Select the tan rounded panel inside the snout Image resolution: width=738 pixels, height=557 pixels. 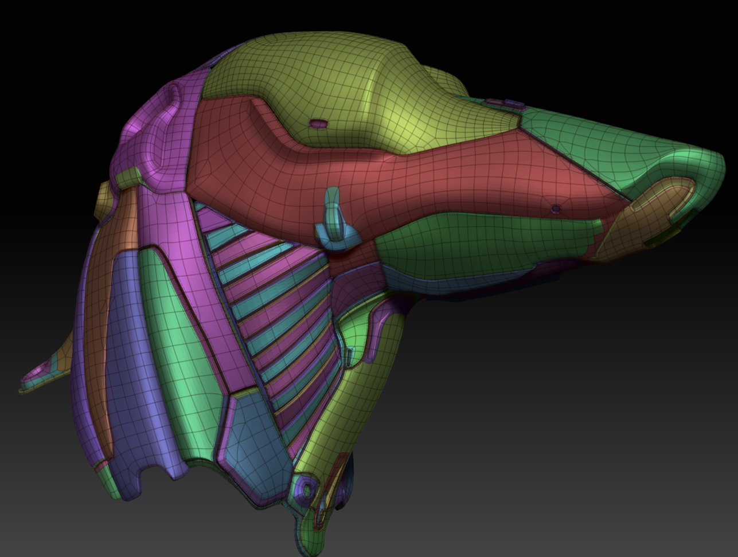click(x=645, y=221)
